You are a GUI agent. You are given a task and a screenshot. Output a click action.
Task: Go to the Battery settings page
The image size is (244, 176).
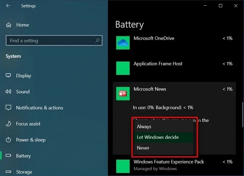click(x=23, y=156)
